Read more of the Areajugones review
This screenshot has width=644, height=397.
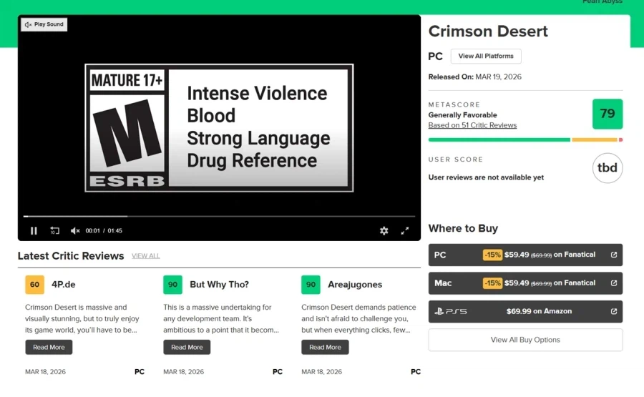pos(325,347)
